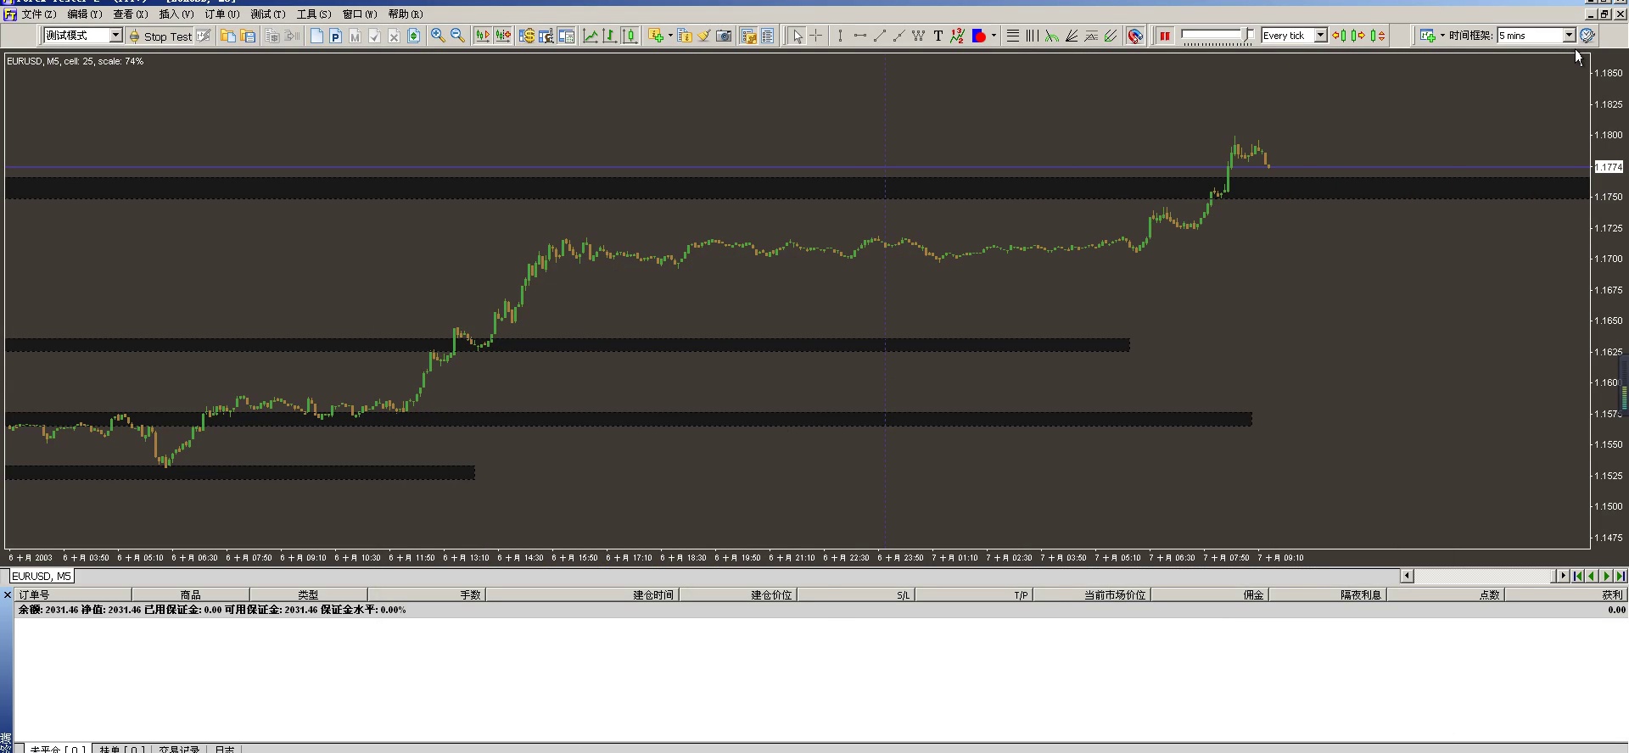Select the Fibonacci retracement horizontal lines tool

pos(1013,36)
